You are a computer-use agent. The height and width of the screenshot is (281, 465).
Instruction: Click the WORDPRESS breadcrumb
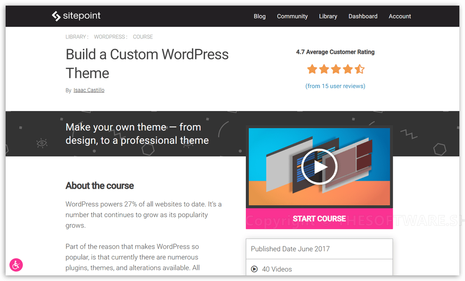pos(109,37)
